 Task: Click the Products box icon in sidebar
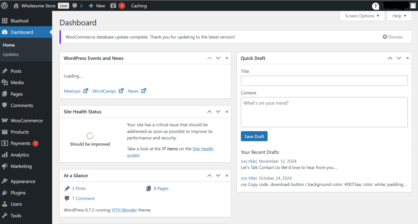coord(4,132)
